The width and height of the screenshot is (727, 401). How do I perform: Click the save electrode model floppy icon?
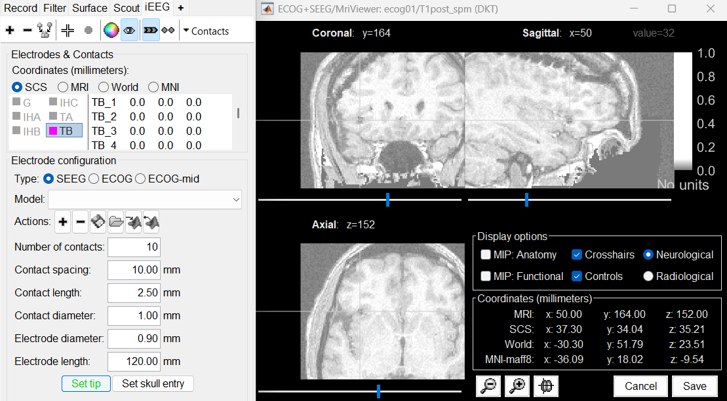click(x=98, y=222)
